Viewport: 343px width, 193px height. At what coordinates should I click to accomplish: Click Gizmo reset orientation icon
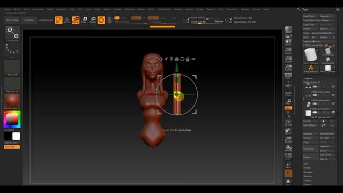point(182,59)
